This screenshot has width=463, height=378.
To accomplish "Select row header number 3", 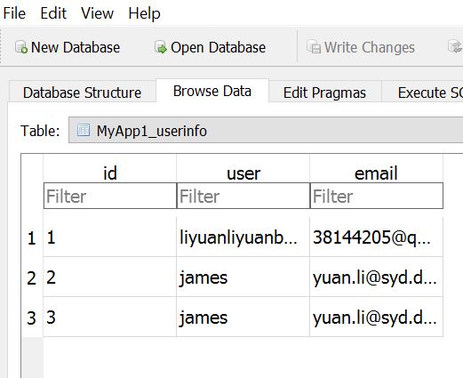I will 32,318.
